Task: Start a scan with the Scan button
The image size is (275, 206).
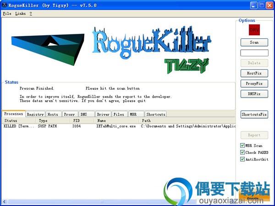Action: point(254,43)
